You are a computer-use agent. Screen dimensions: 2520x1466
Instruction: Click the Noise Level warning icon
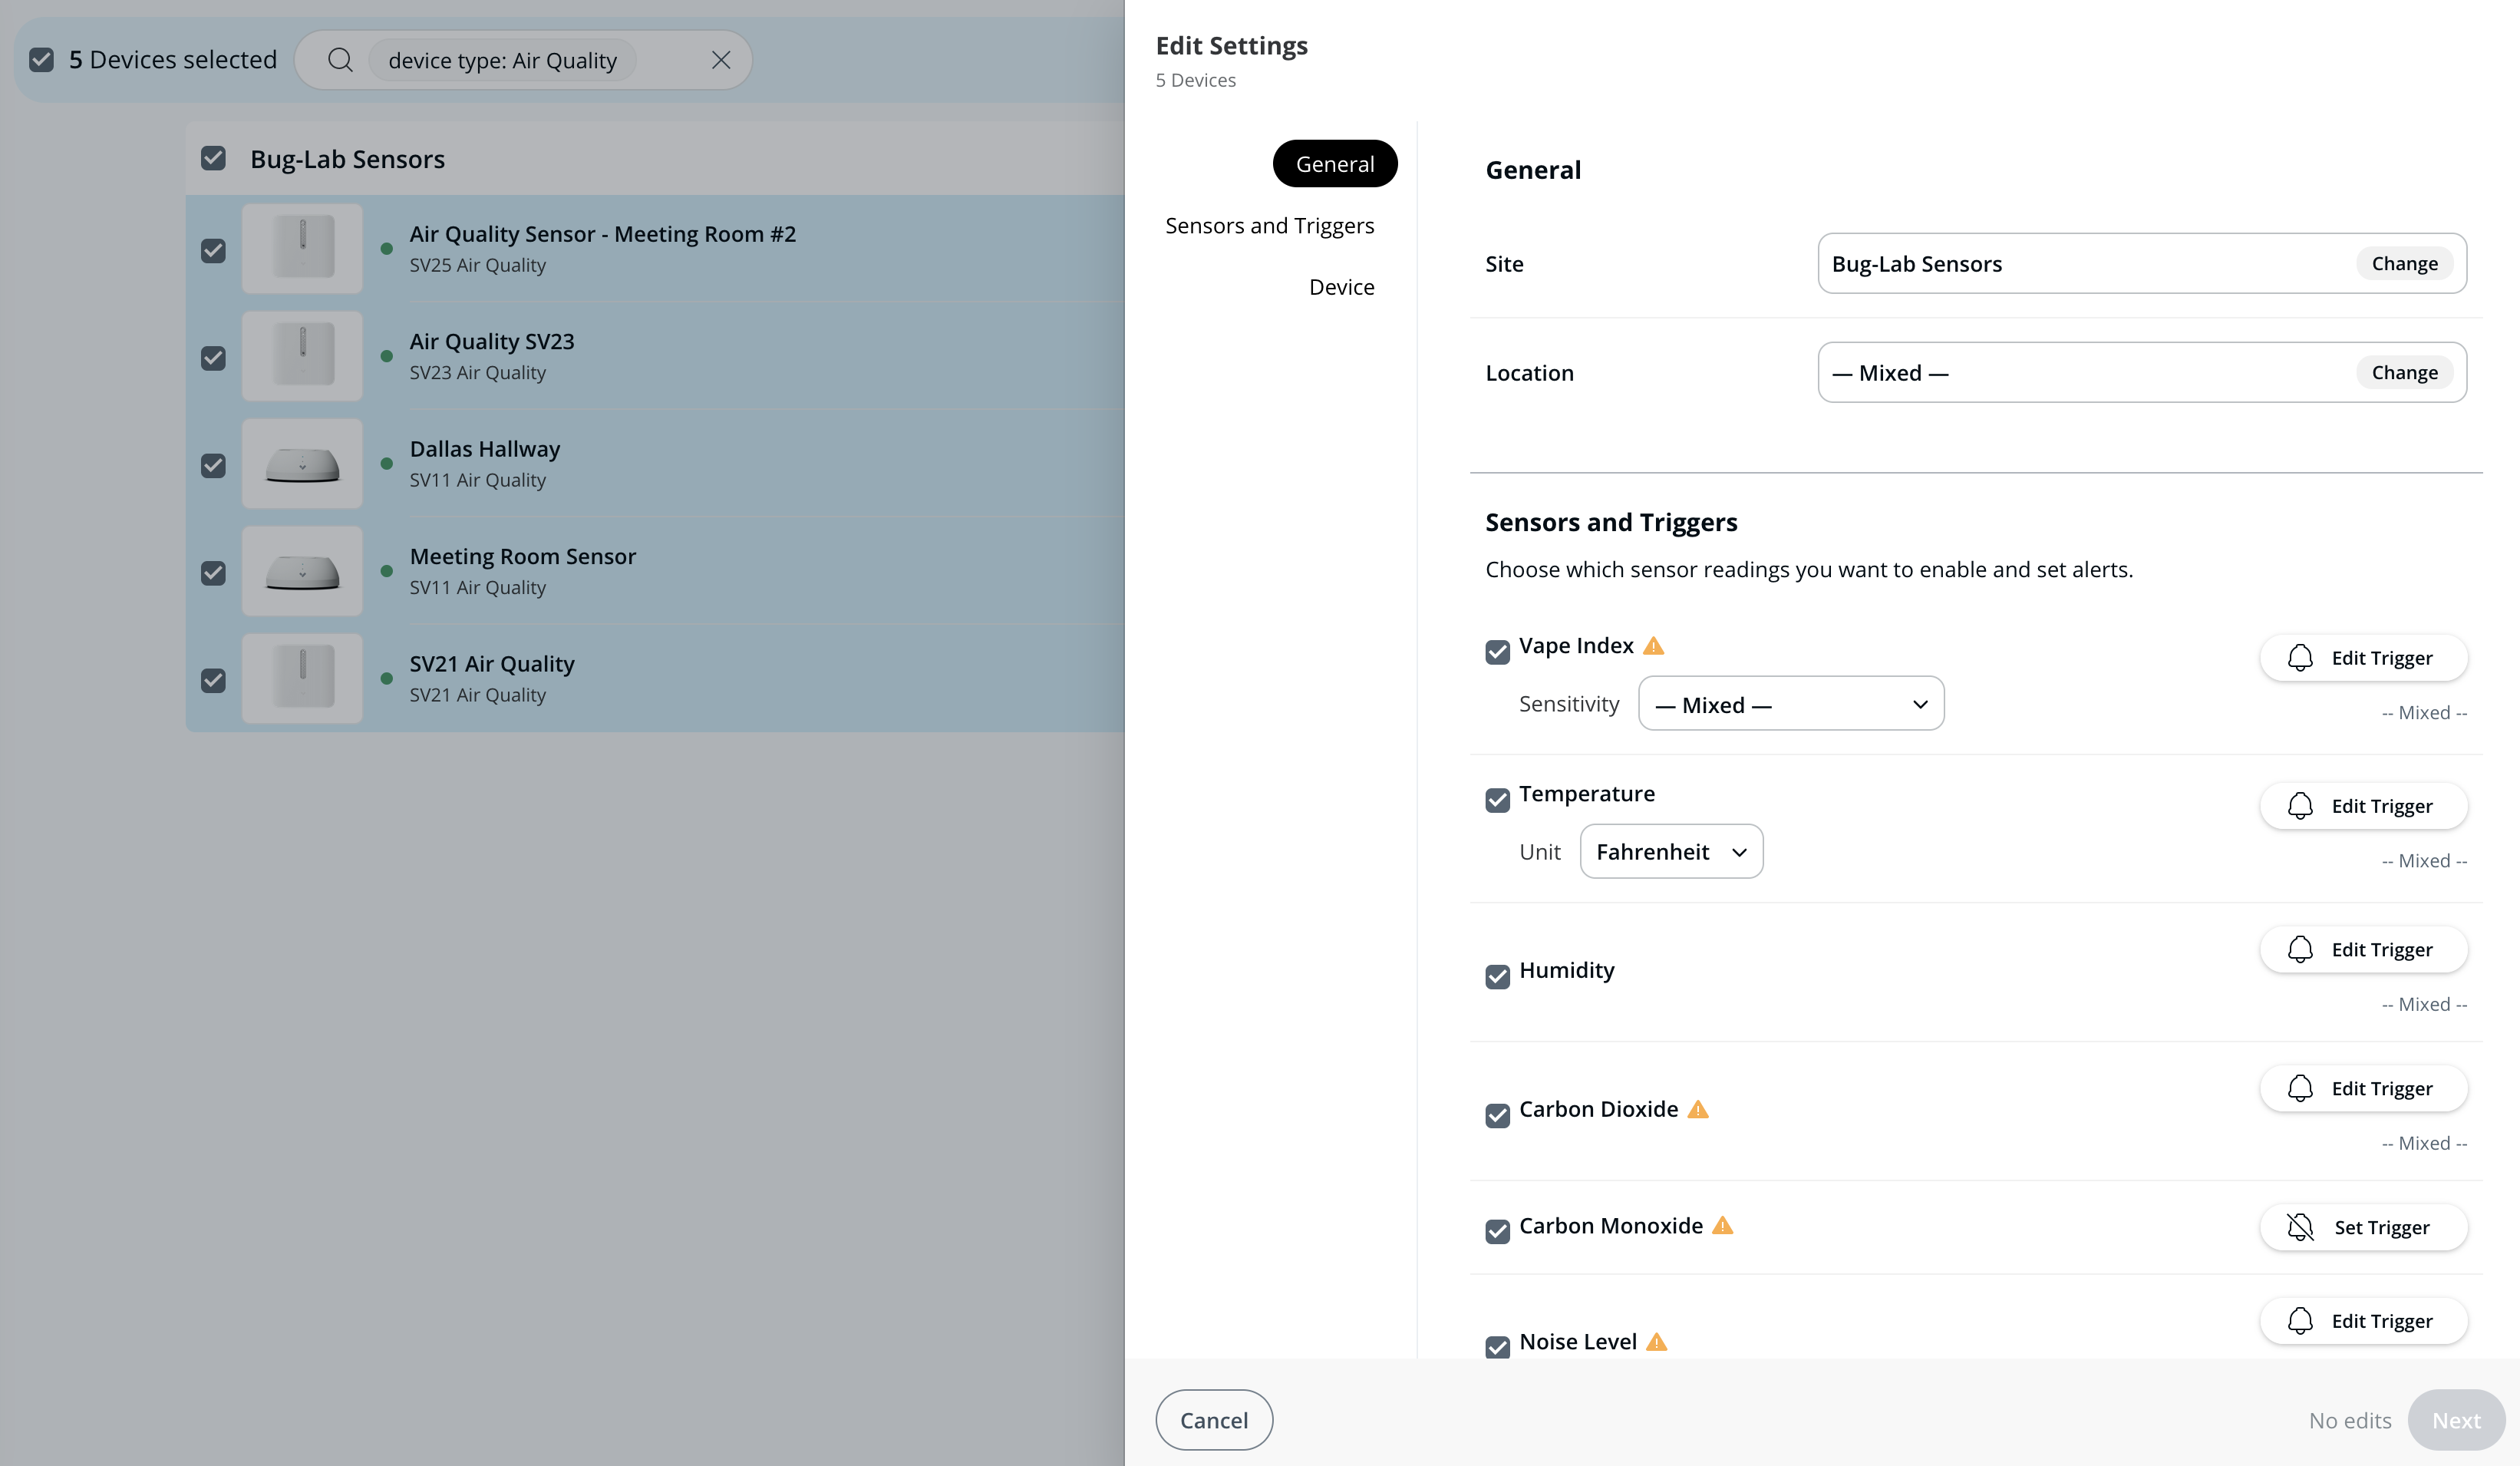(1657, 1342)
